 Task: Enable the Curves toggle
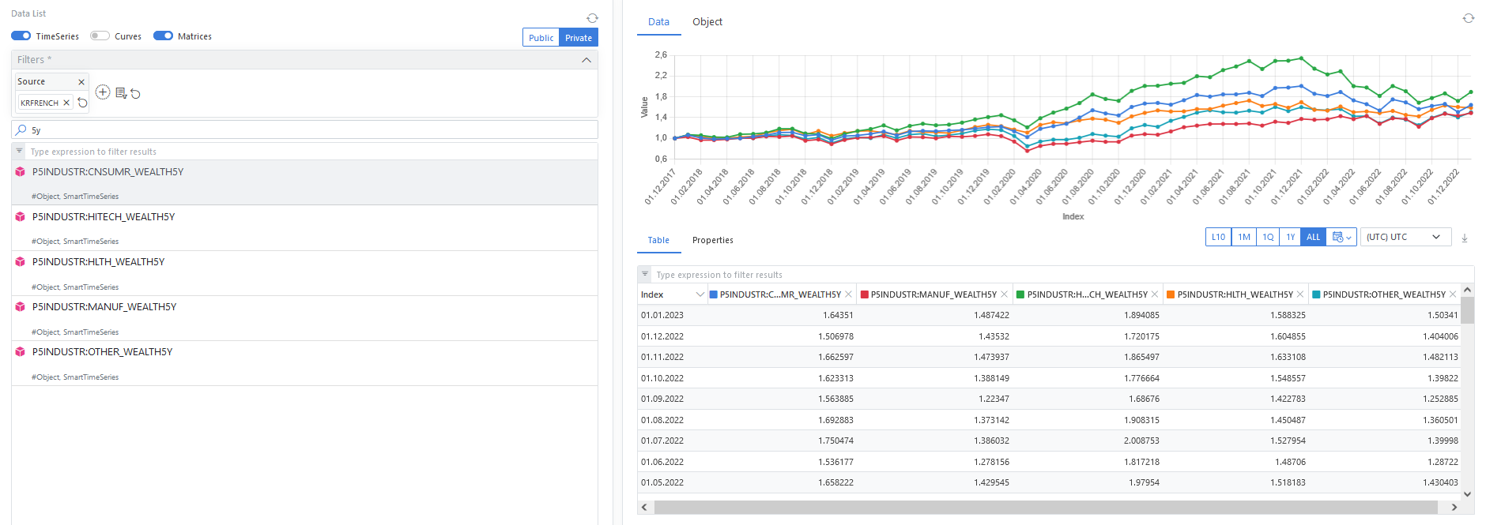coord(100,36)
